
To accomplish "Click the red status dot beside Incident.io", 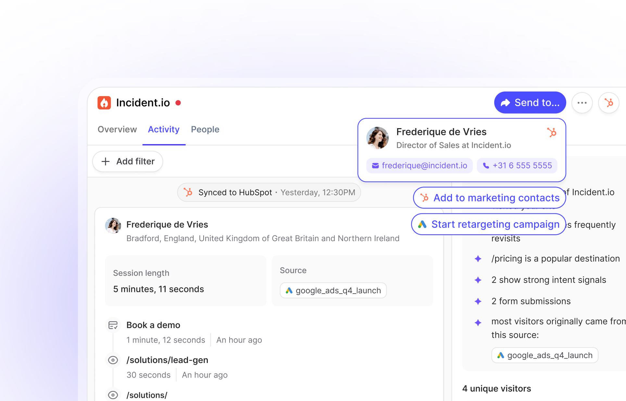I will (x=178, y=103).
